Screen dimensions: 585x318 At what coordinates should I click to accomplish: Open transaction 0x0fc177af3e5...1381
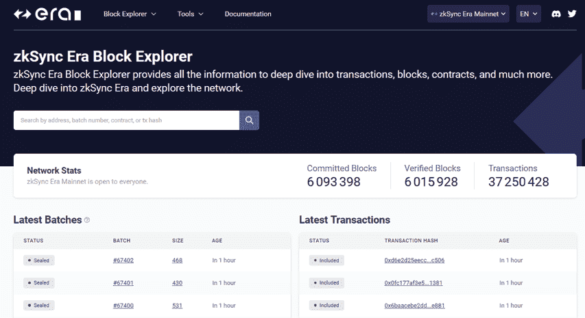(x=414, y=283)
